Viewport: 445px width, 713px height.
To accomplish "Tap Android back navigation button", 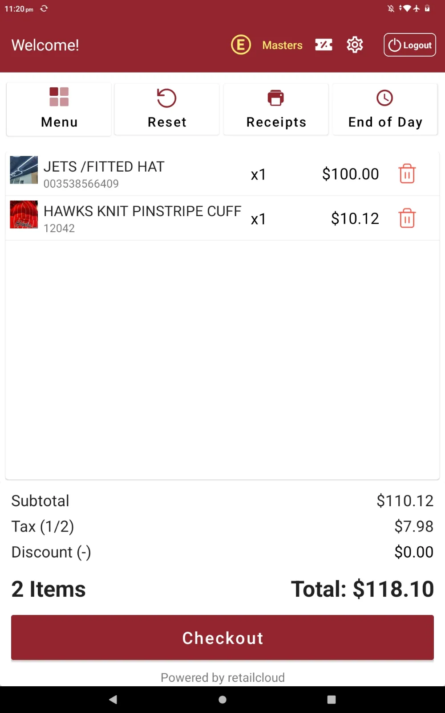I will tap(113, 700).
